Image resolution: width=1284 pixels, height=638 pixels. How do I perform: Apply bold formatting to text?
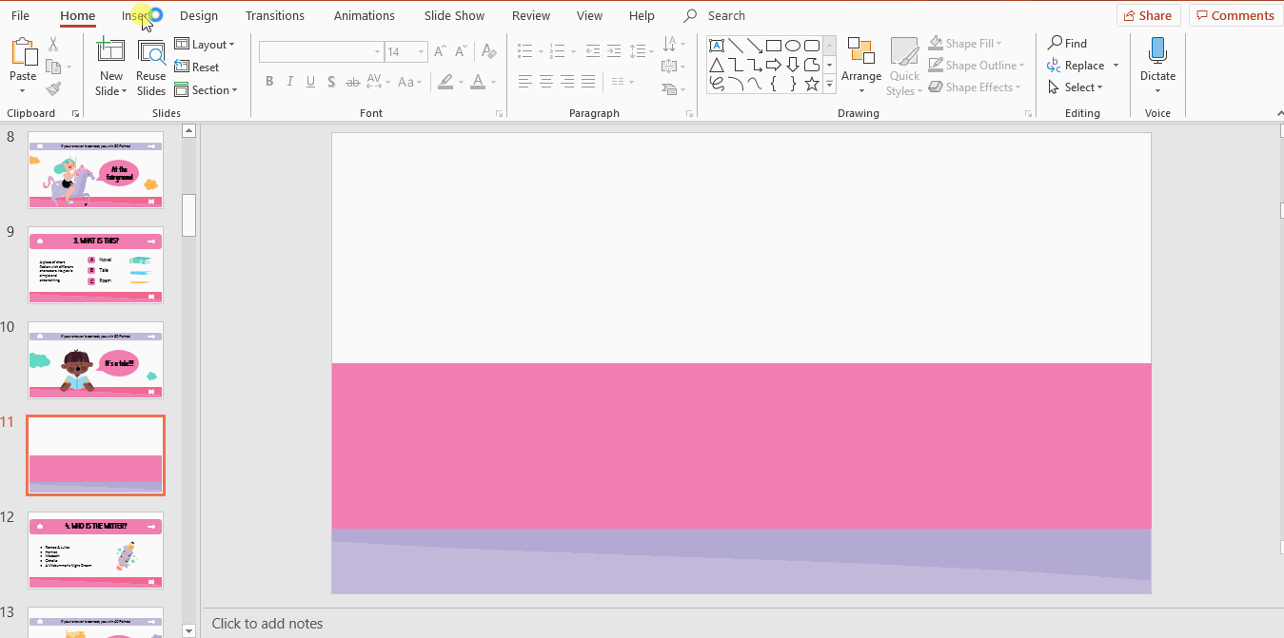[x=269, y=82]
